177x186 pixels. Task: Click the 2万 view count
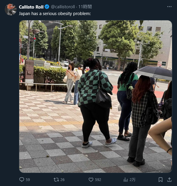click(x=132, y=180)
